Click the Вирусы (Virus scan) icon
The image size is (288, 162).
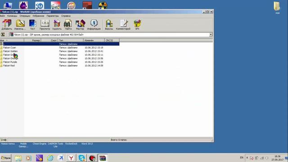click(109, 25)
